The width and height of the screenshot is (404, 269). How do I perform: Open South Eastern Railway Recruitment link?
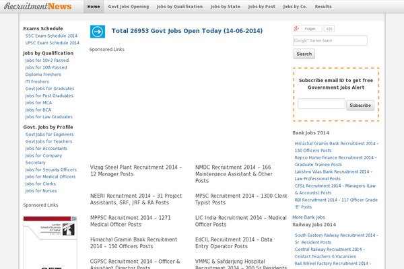(337, 239)
